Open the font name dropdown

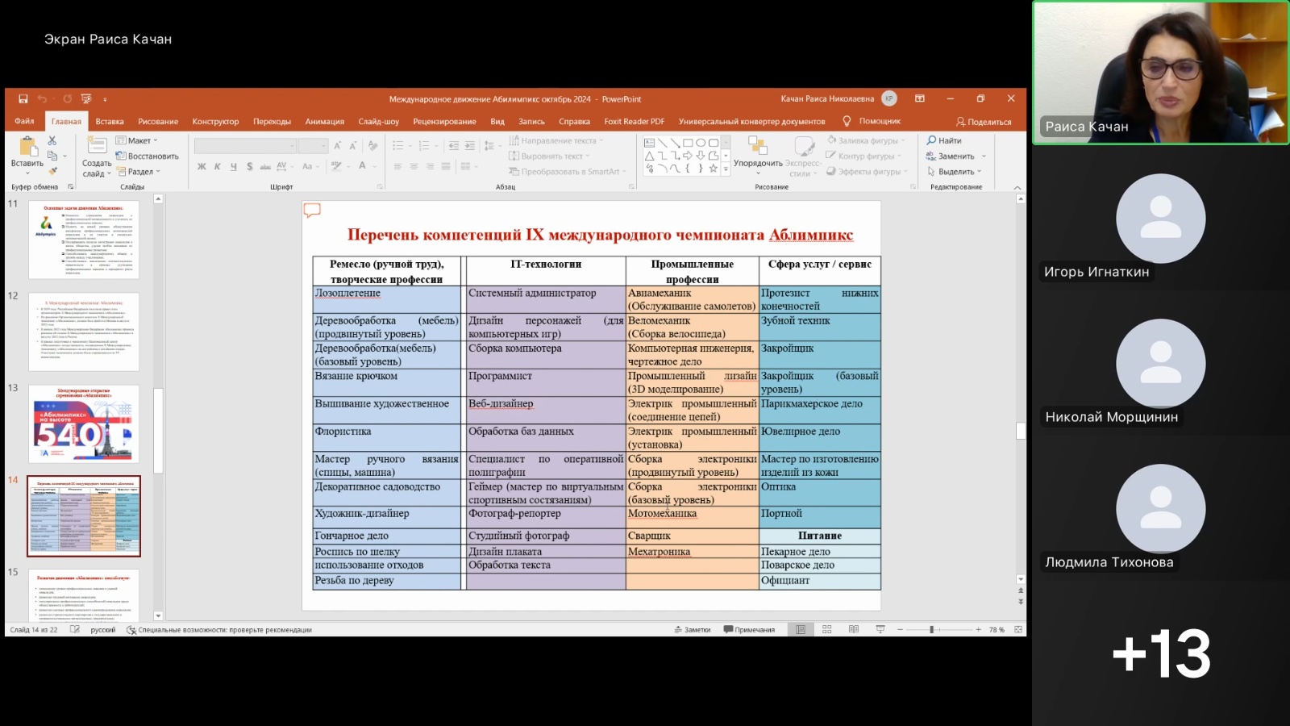click(292, 146)
